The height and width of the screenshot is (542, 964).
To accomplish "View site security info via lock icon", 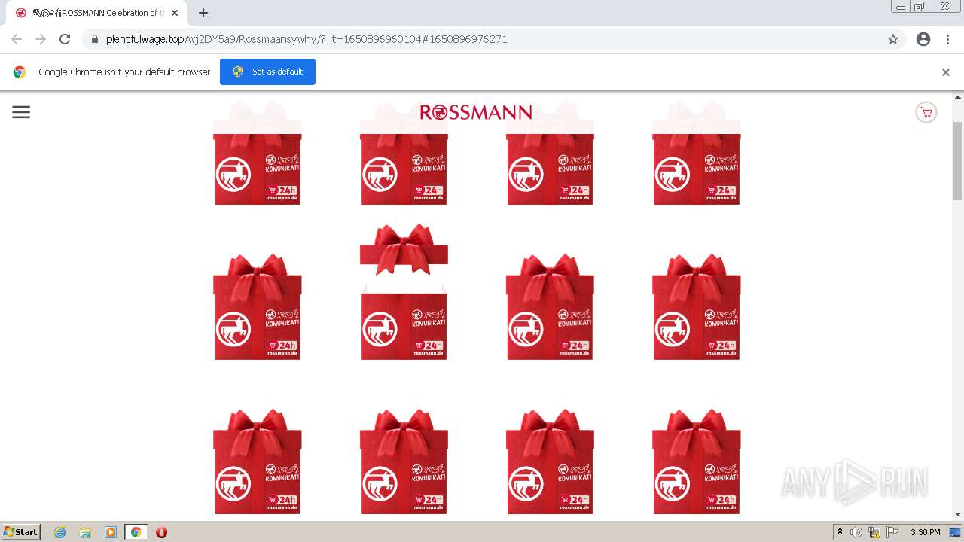I will tap(95, 39).
